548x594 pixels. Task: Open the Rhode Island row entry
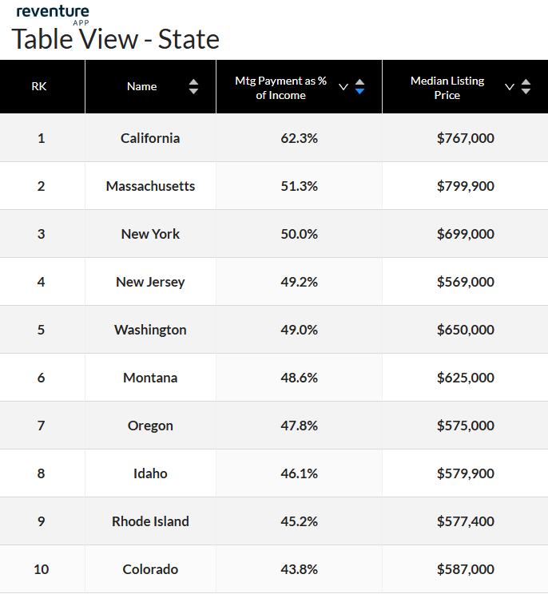(x=150, y=521)
